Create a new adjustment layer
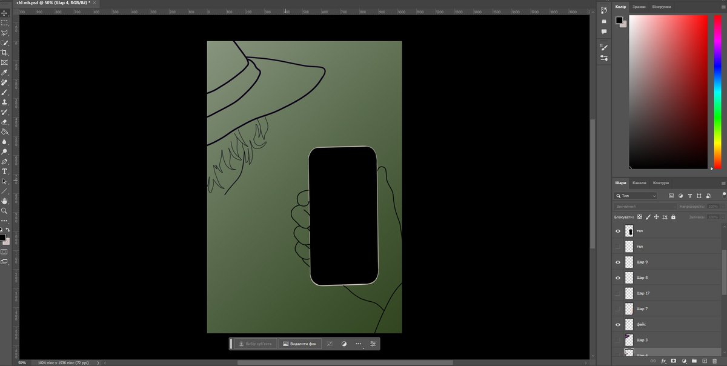Screen dimensions: 727x366 [684, 361]
